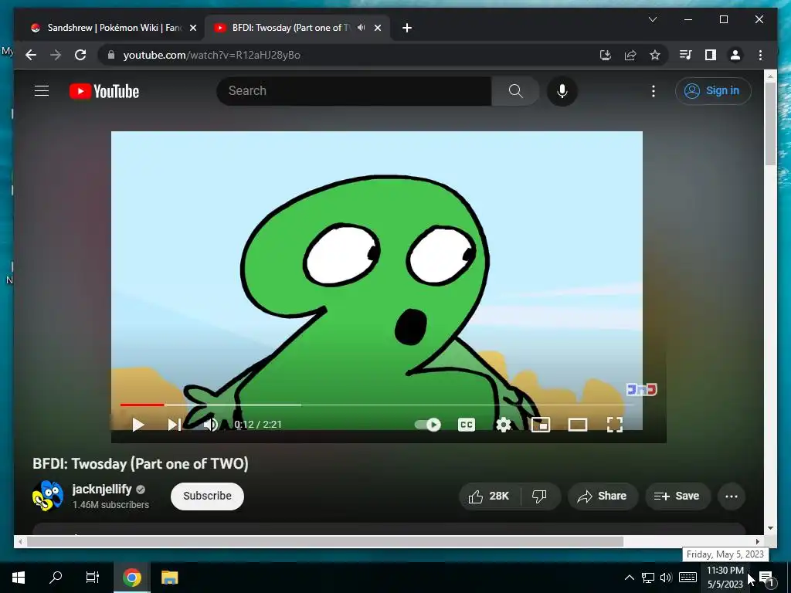Open system volume tray icon

click(666, 578)
